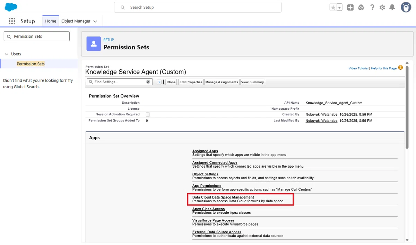This screenshot has height=245, width=416.
Task: Click the Permission Set Groups Added To value 0
Action: pyautogui.click(x=147, y=121)
